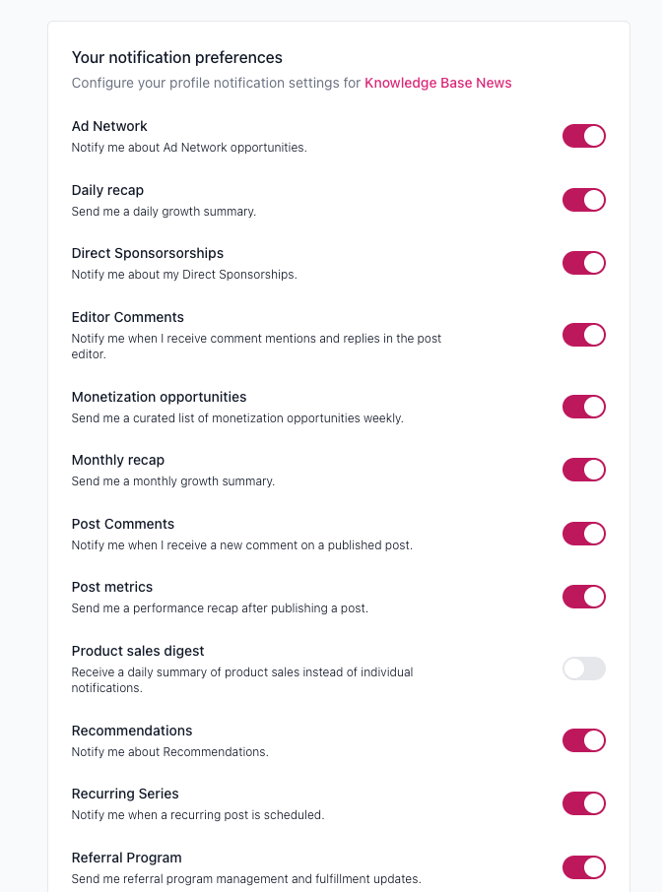Disable Monetization opportunities weekly emails

click(584, 407)
